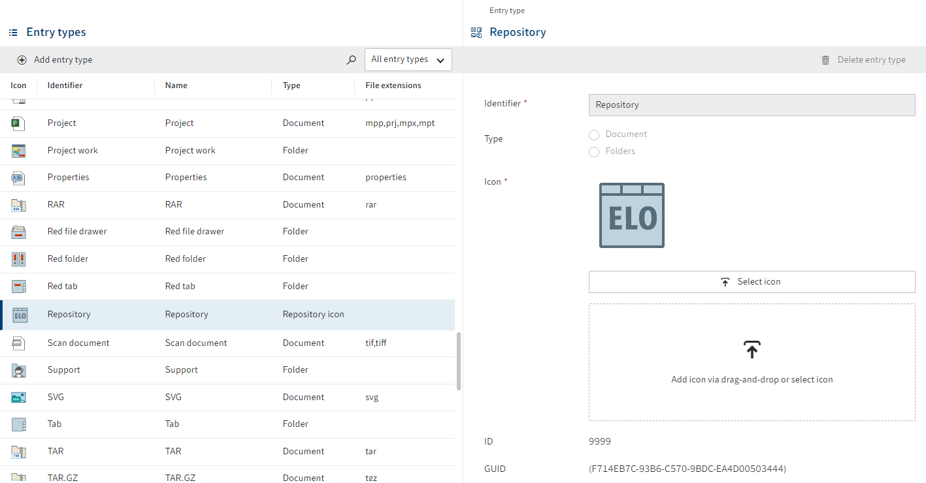
Task: Select the TAR.GZ identifier cell
Action: tap(63, 478)
